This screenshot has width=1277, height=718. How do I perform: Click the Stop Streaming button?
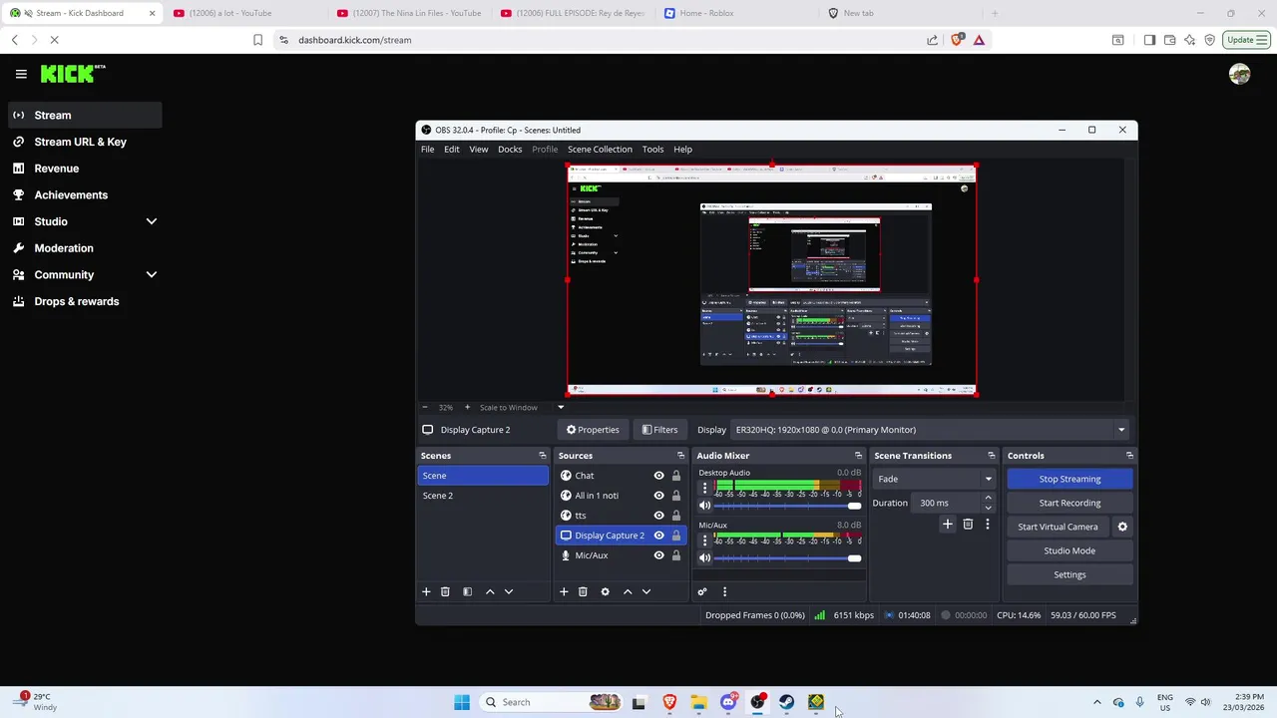[1069, 479]
